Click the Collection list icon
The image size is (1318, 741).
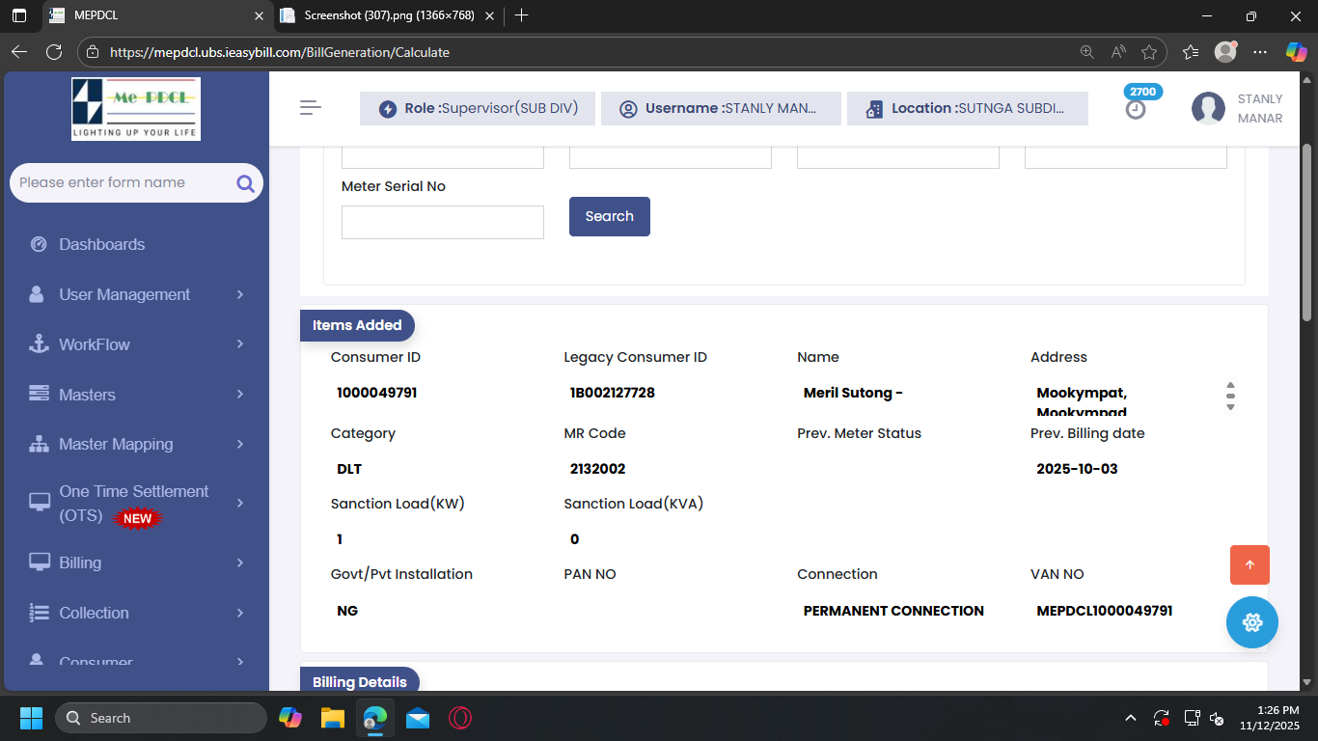[39, 613]
